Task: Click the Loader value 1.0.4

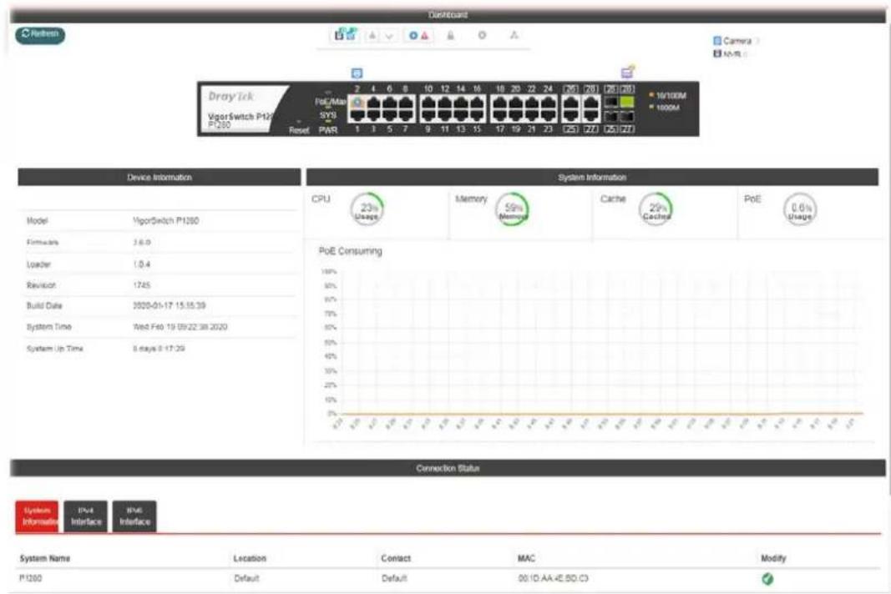Action: tap(141, 264)
